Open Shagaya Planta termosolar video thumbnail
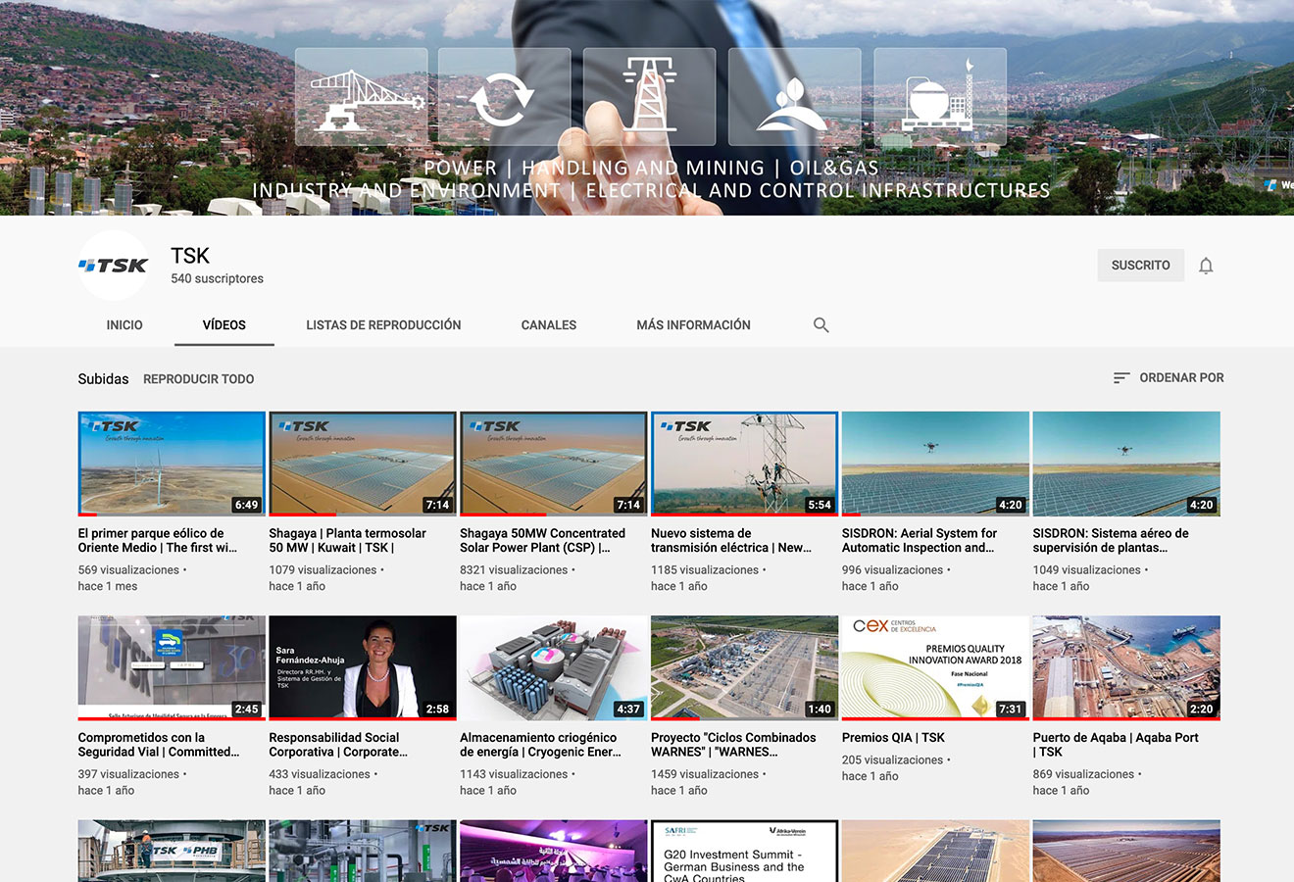 363,464
